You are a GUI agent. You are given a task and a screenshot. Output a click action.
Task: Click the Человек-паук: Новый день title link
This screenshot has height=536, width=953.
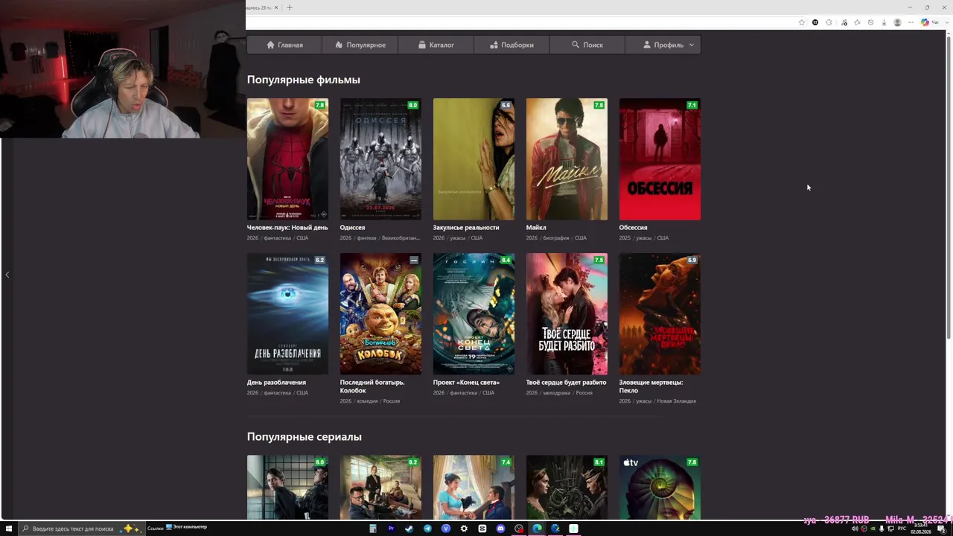pyautogui.click(x=287, y=228)
